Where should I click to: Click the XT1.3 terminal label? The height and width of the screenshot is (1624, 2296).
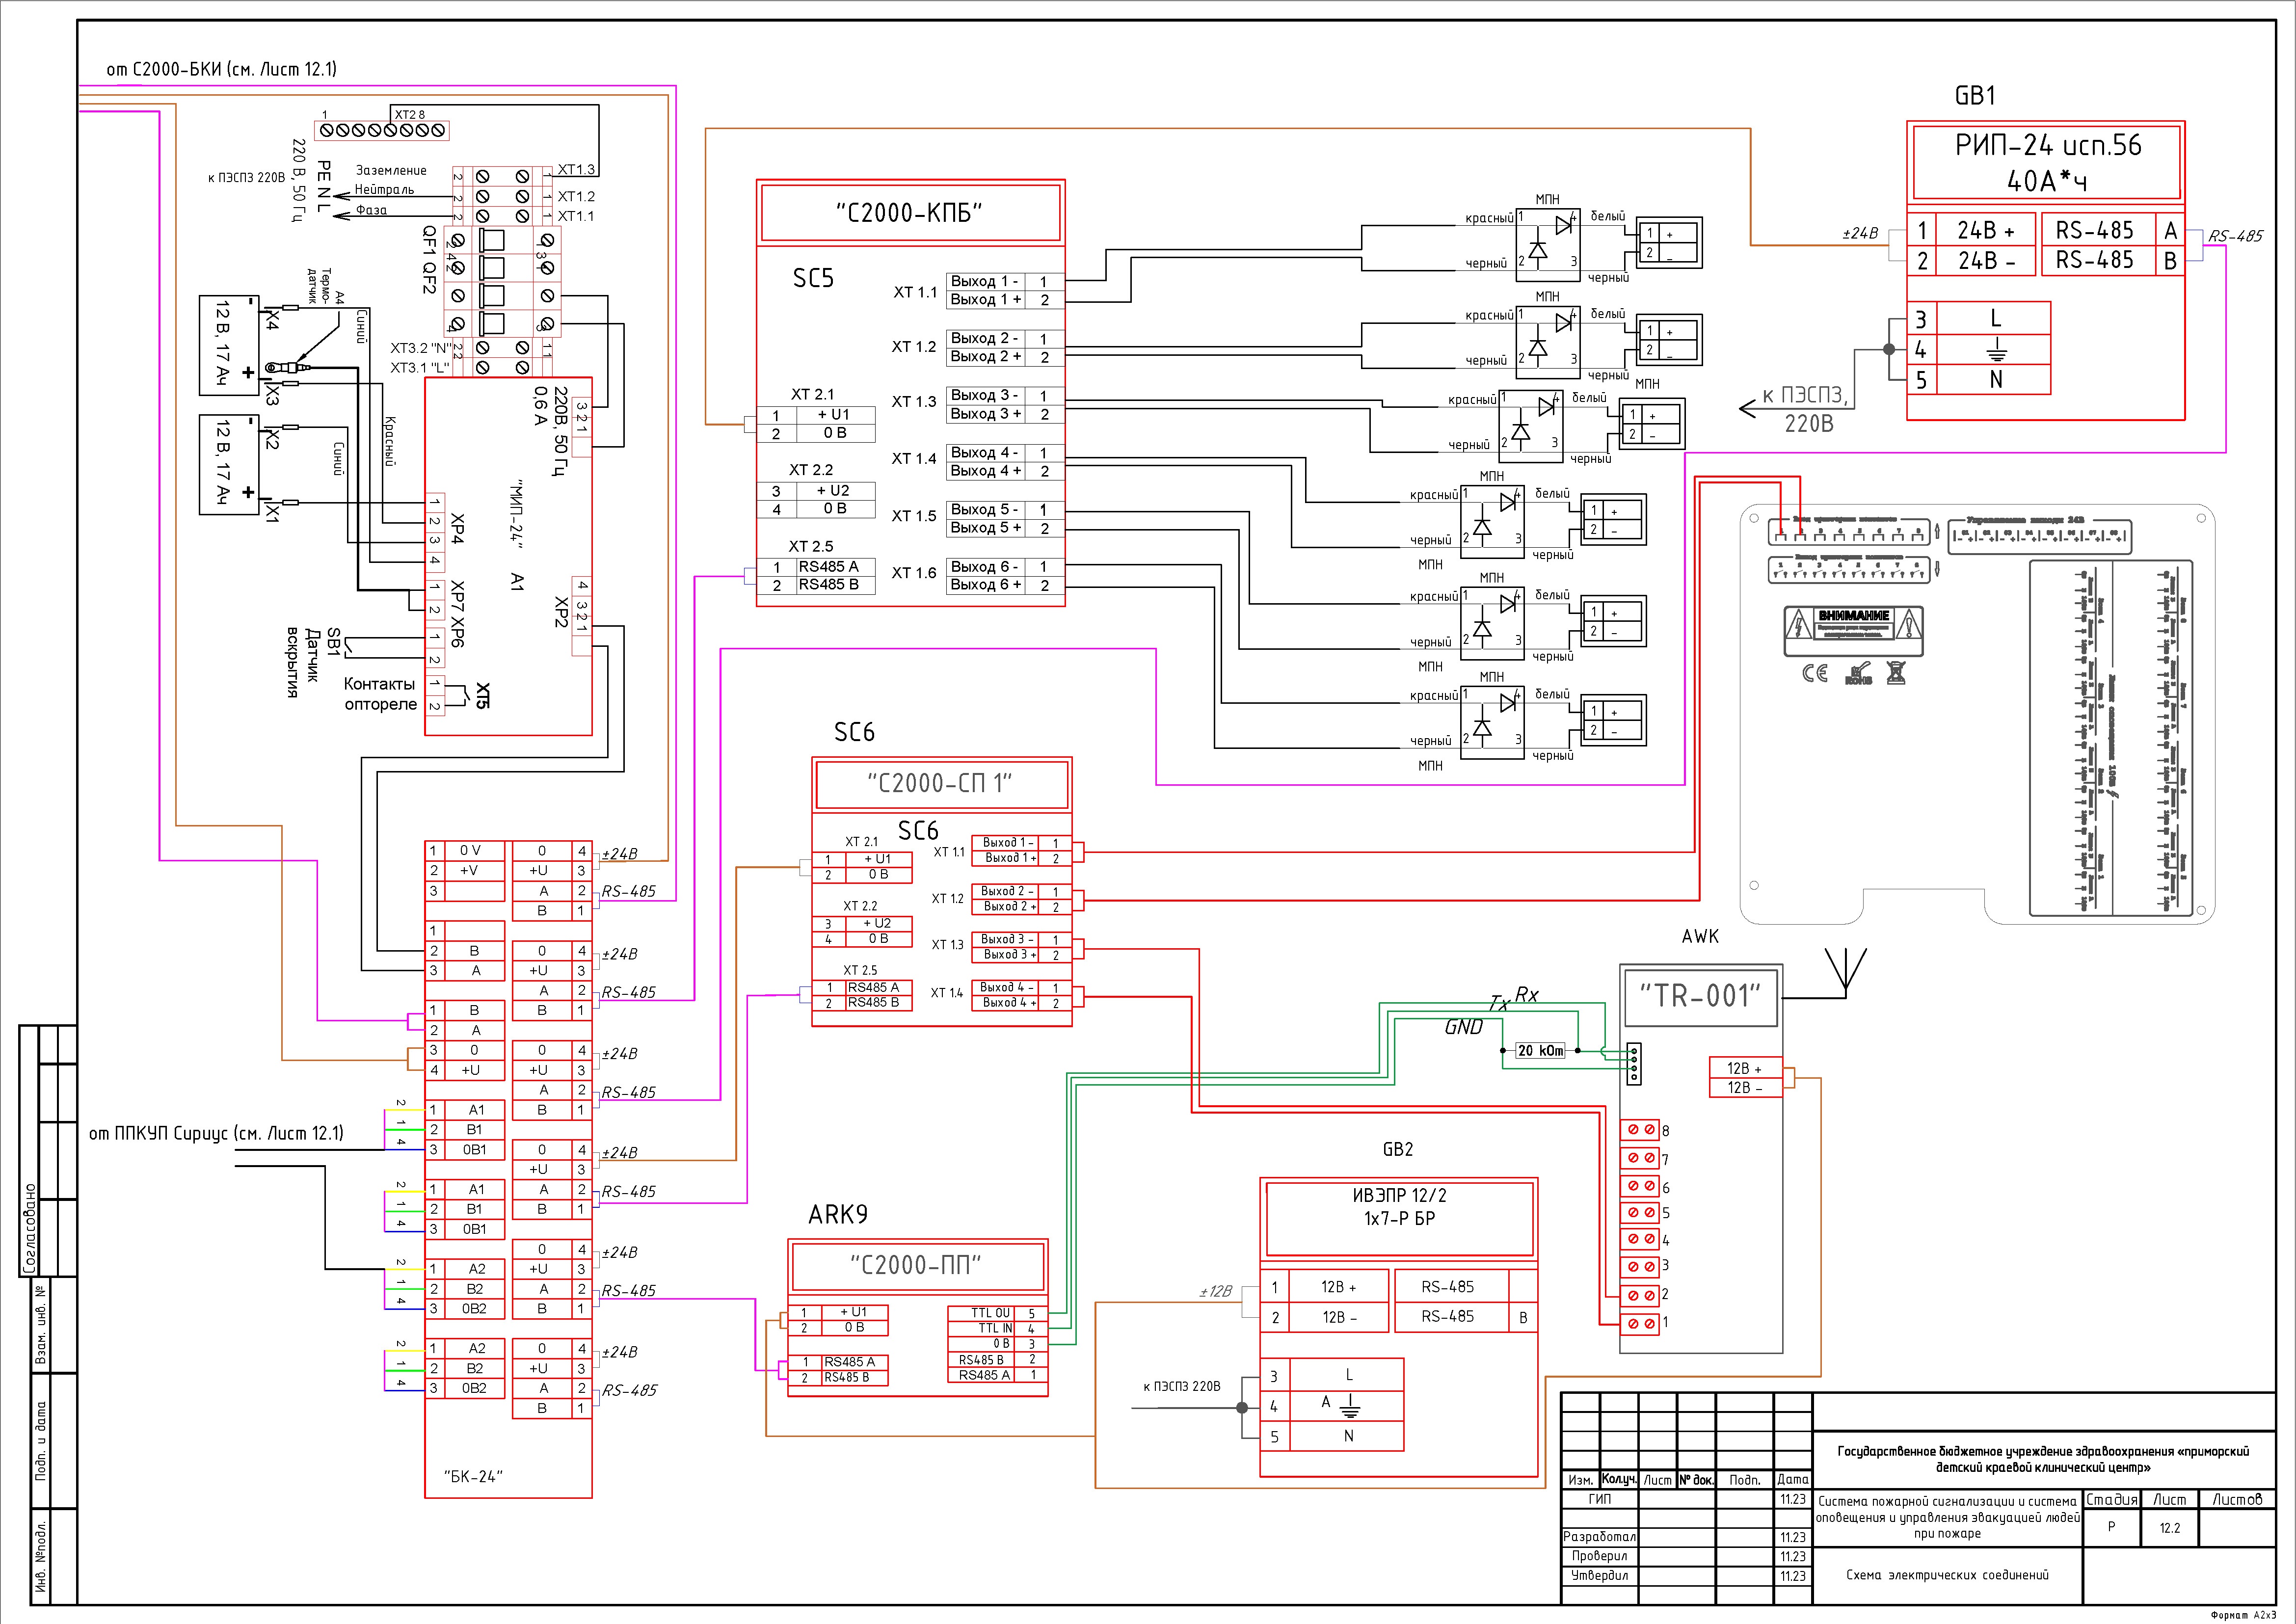(x=576, y=169)
